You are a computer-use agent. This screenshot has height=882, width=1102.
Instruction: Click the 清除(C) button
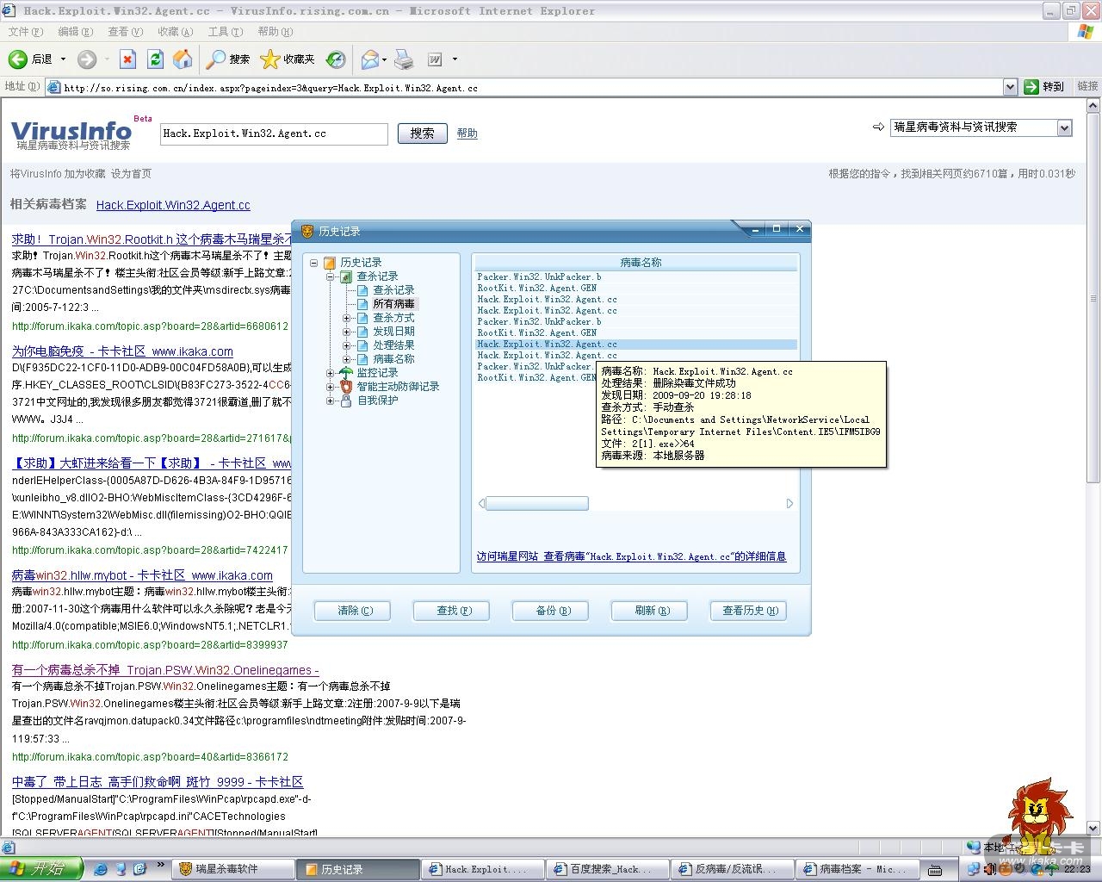pyautogui.click(x=353, y=611)
